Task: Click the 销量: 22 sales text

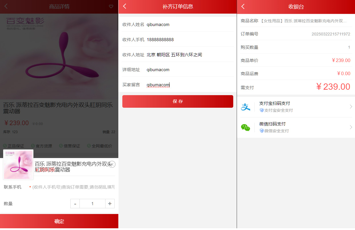Action: (109, 132)
